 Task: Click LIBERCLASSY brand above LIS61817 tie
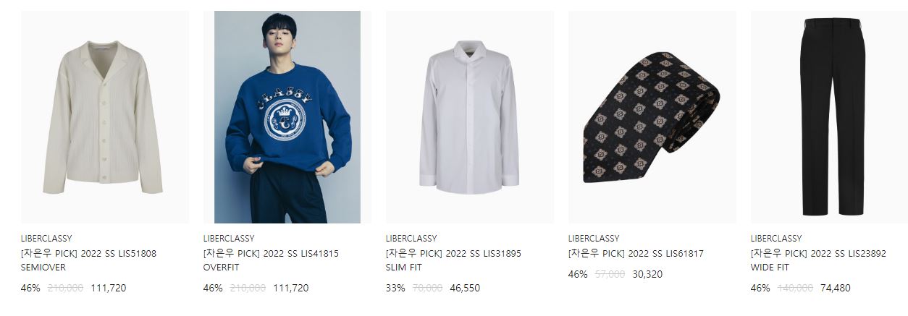594,239
